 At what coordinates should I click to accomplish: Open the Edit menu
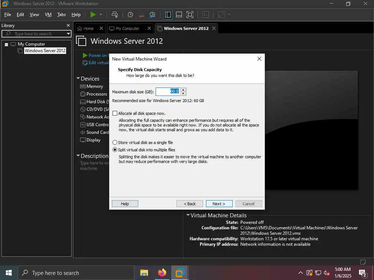tap(20, 15)
